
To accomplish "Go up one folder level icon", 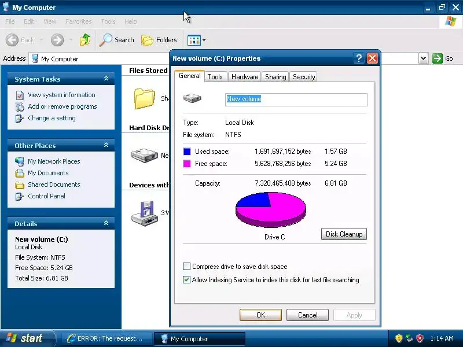I will 85,40.
